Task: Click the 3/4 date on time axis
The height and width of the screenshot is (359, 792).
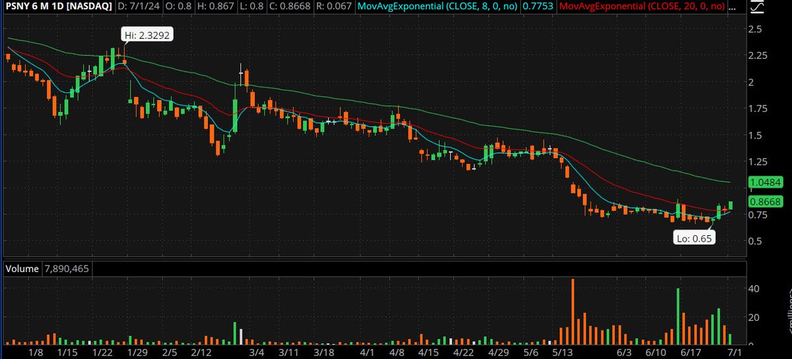Action: click(257, 353)
